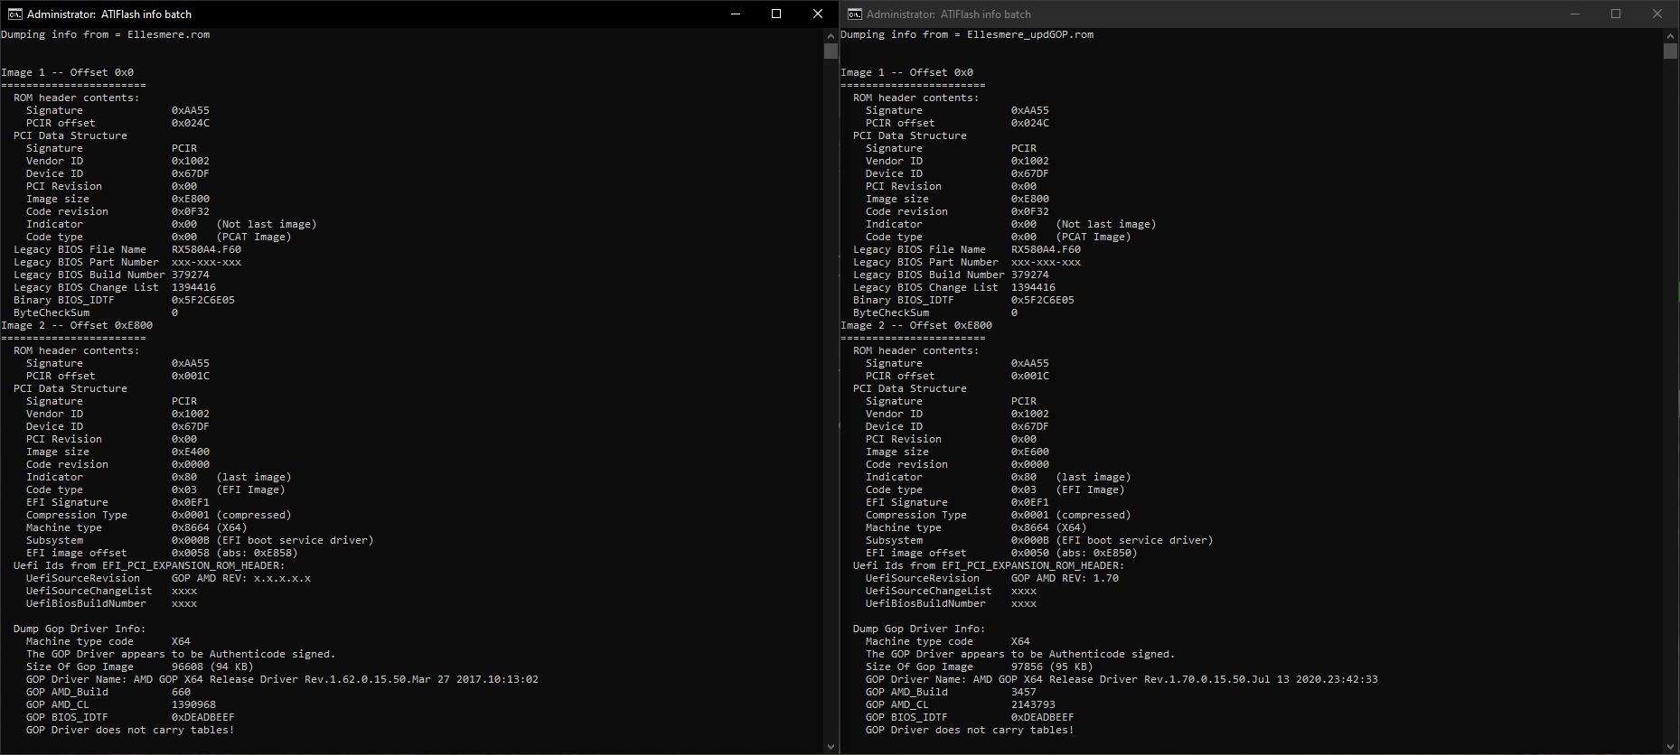The height and width of the screenshot is (755, 1680).
Task: Click 'Image 2 -- Offset 0xE800' in right window
Action: [916, 325]
